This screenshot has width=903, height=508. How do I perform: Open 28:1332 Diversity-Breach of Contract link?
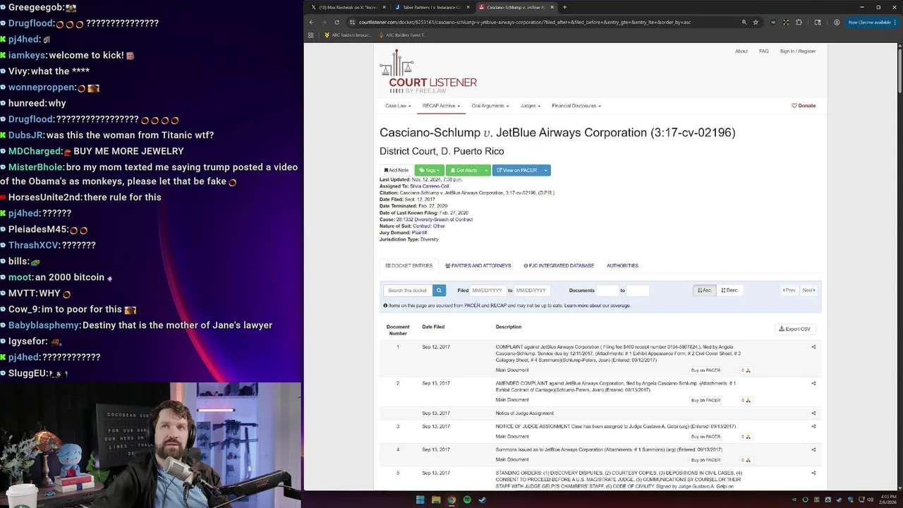(x=434, y=219)
